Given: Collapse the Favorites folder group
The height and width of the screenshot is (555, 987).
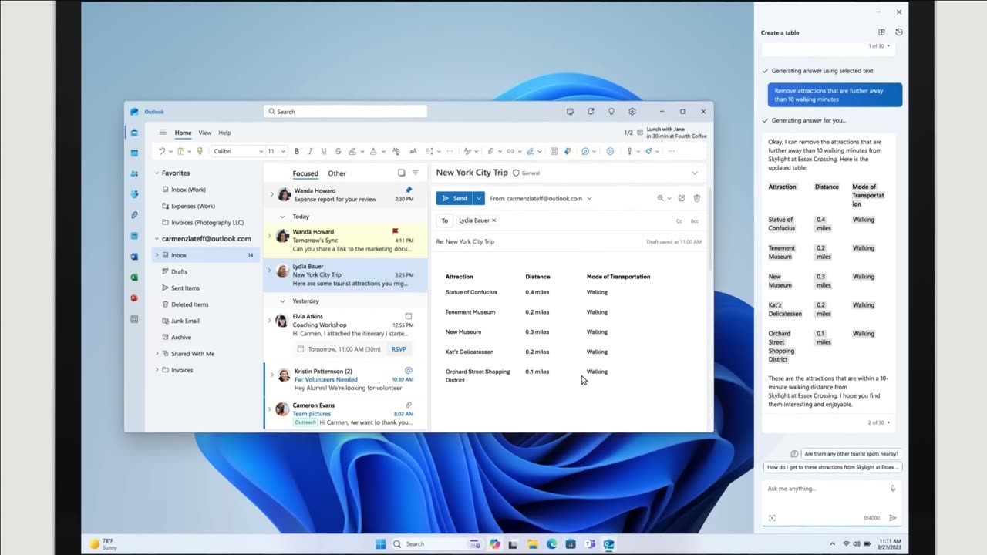Looking at the screenshot, I should coord(157,173).
